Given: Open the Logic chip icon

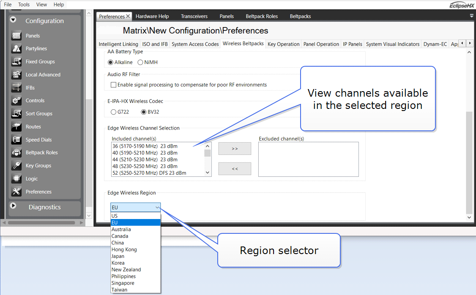Looking at the screenshot, I should (x=16, y=179).
